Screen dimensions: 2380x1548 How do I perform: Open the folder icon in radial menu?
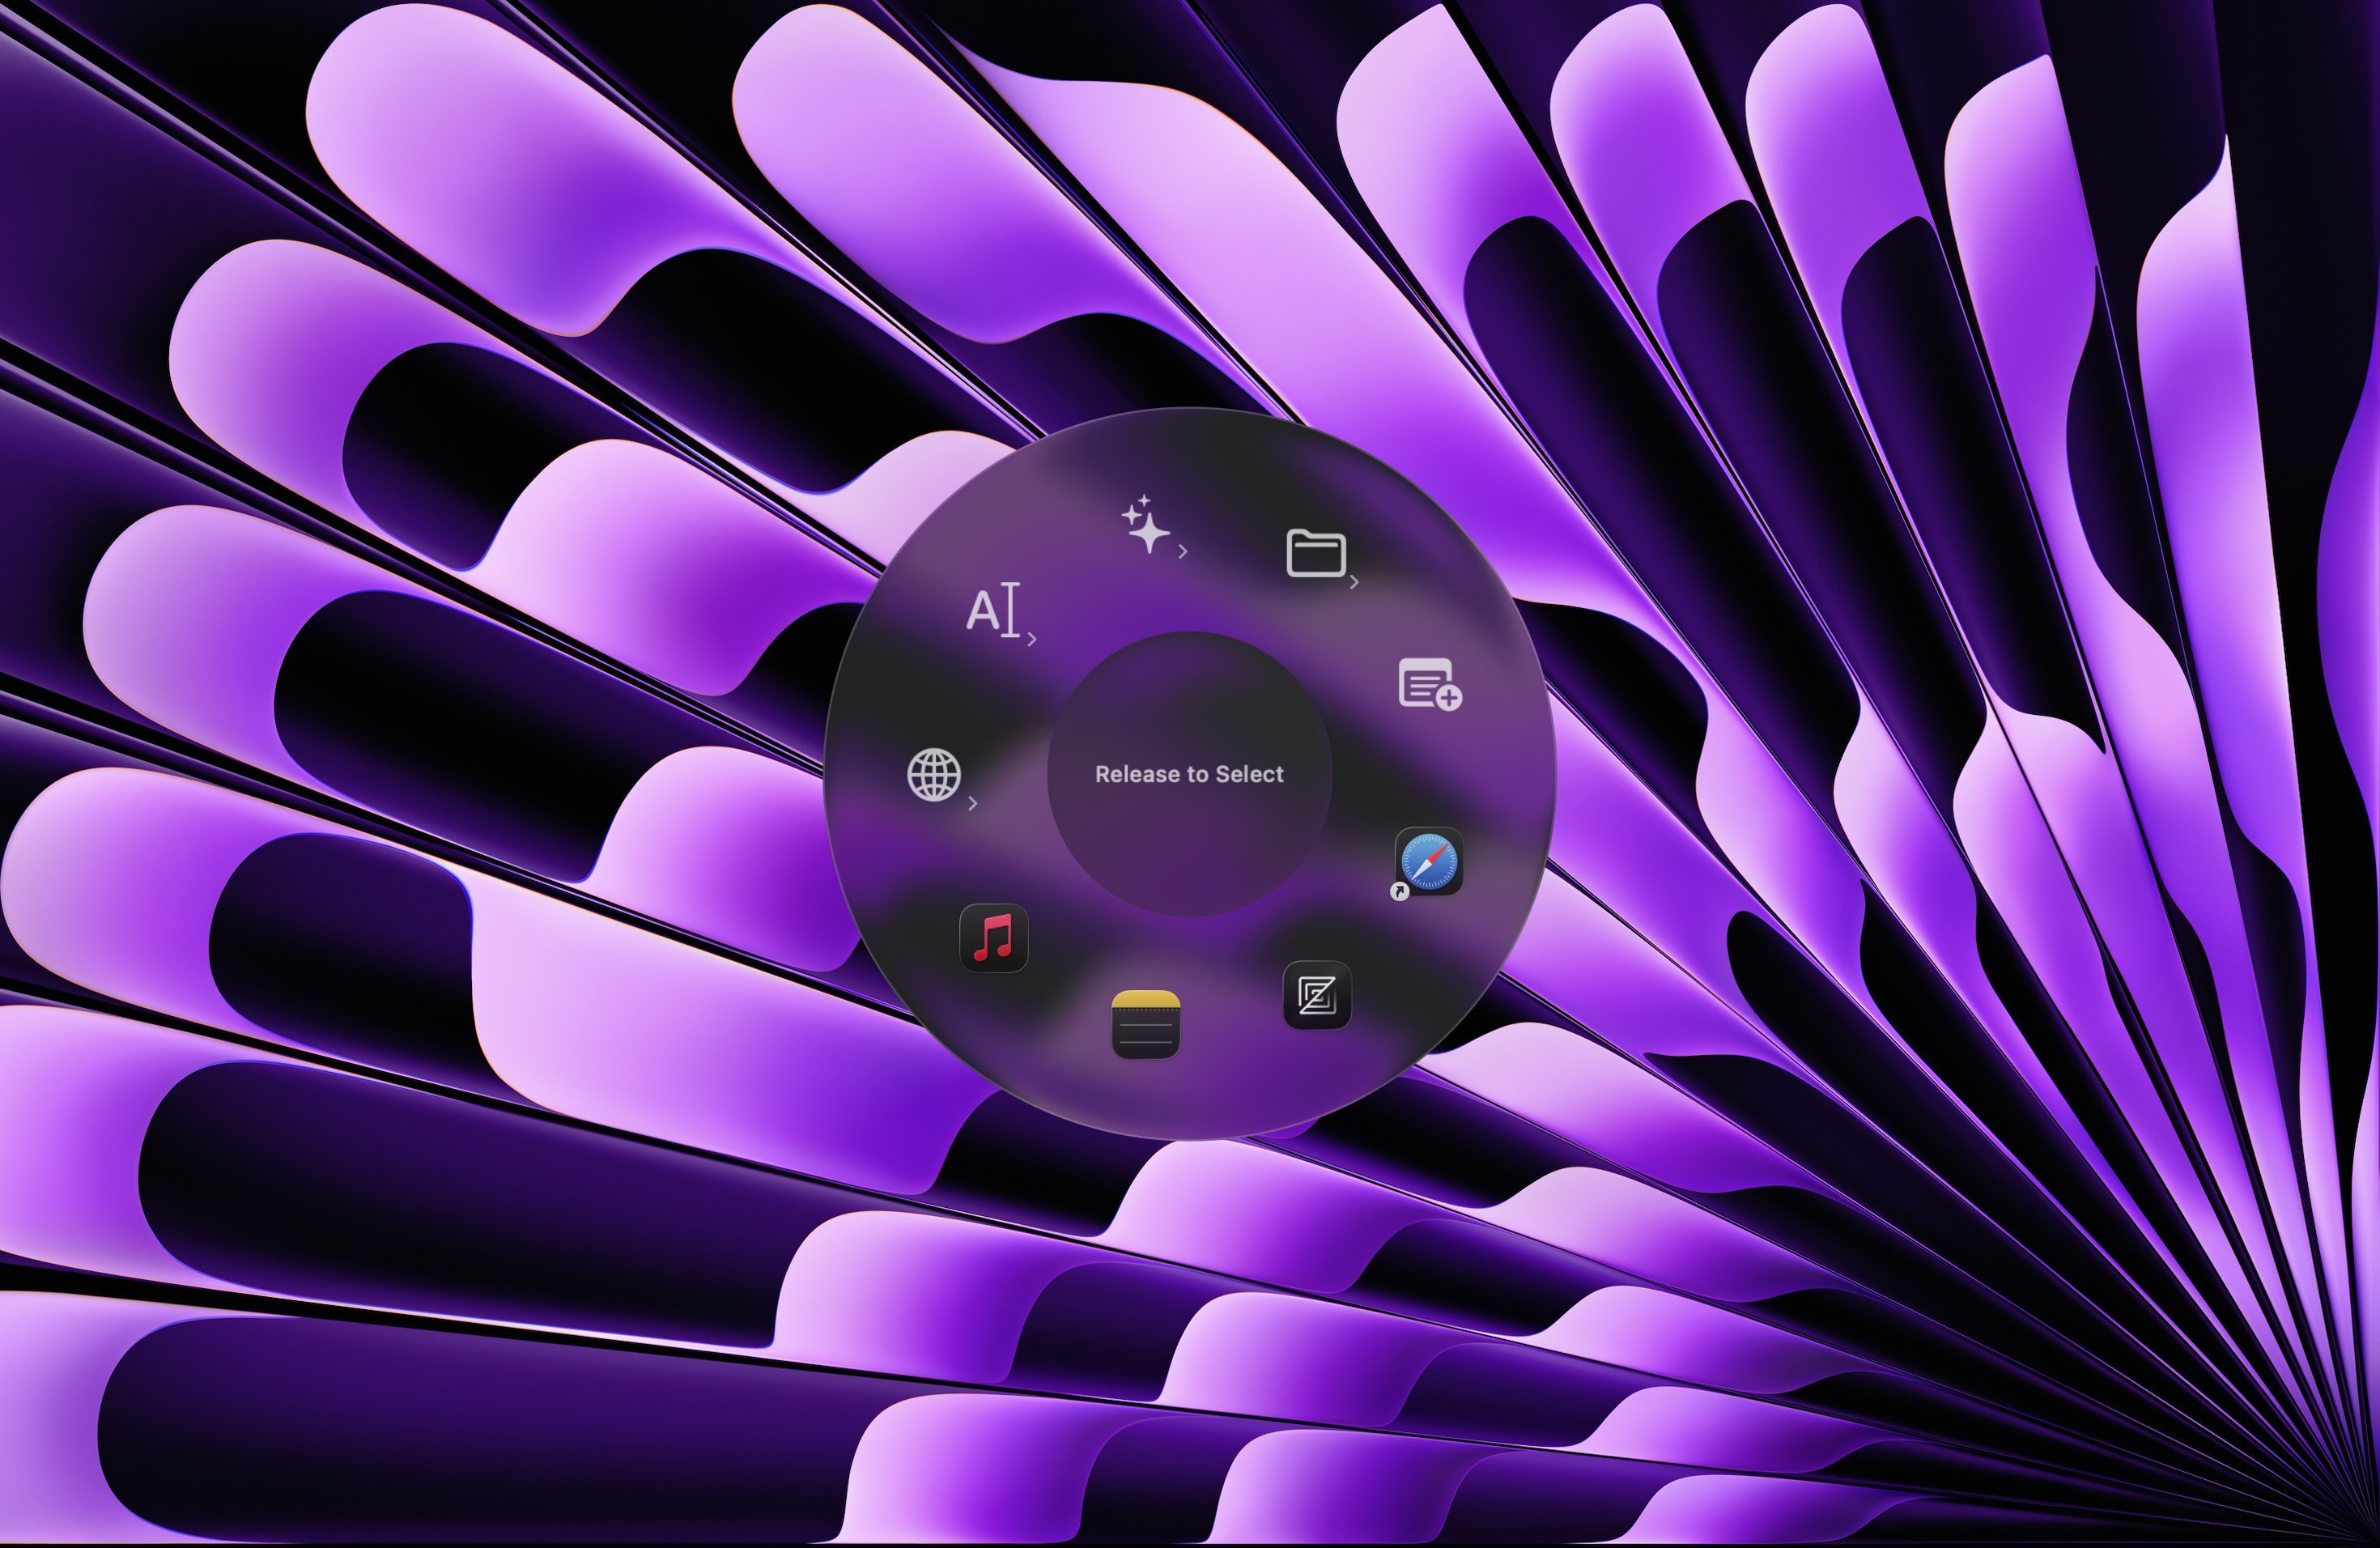pyautogui.click(x=1315, y=553)
